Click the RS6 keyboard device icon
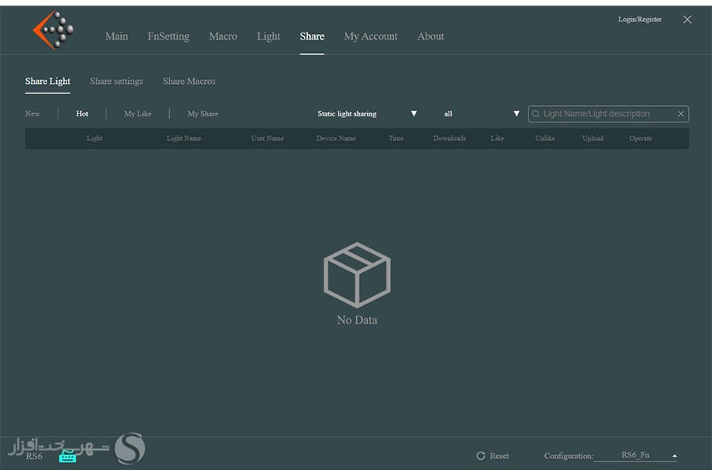Image resolution: width=712 pixels, height=470 pixels. (x=67, y=457)
